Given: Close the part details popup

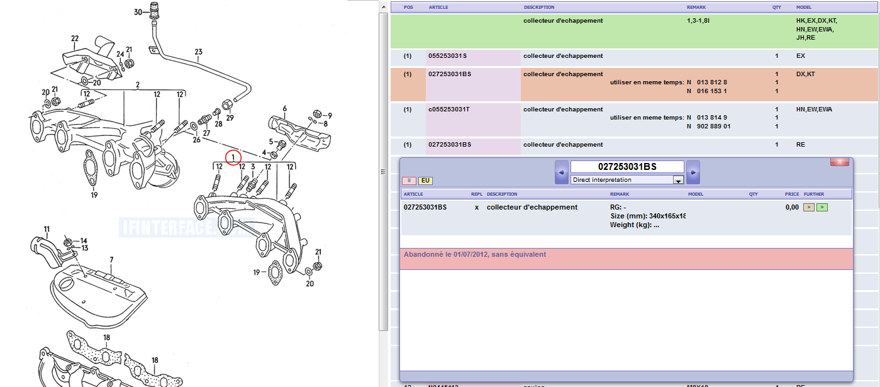Looking at the screenshot, I should click(x=839, y=162).
